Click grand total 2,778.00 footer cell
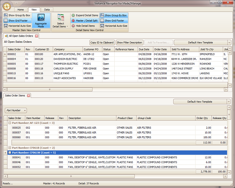235x188 pixels. click(204, 172)
